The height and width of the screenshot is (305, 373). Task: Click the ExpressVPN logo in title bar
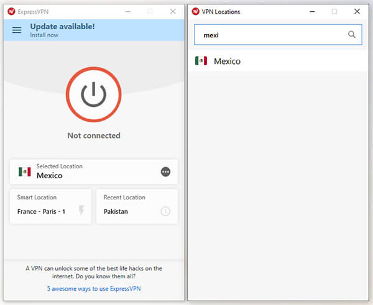point(11,11)
